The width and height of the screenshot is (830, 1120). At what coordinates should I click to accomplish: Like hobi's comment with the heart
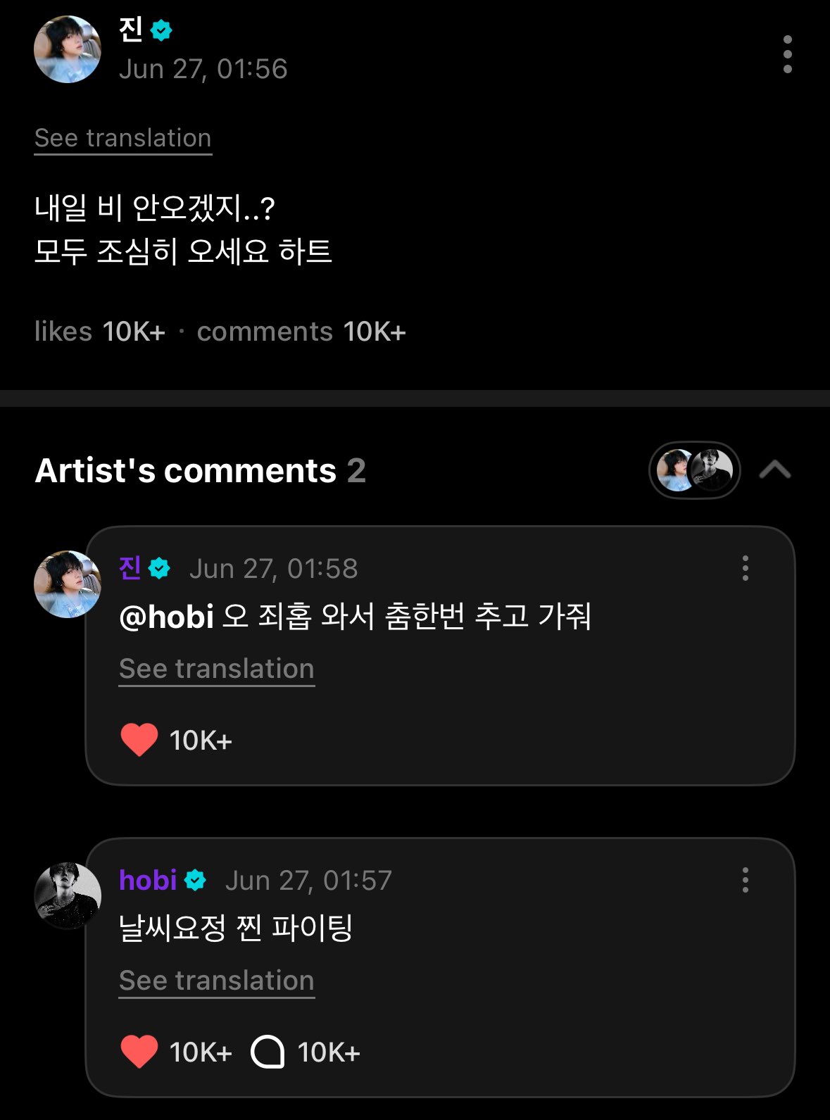(x=139, y=1052)
